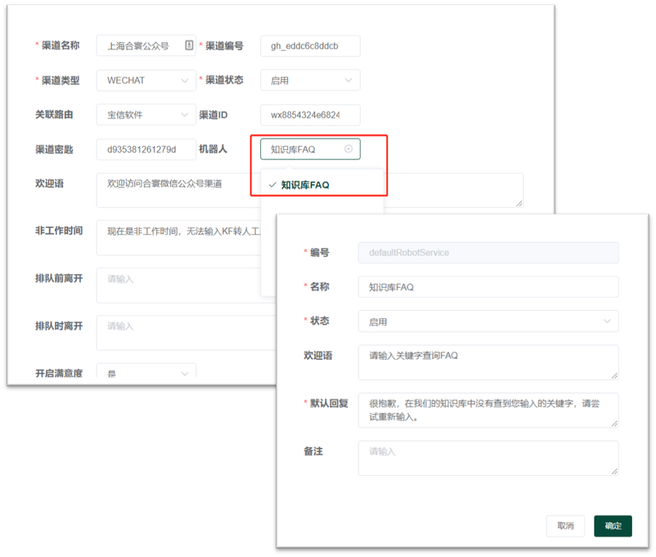Focus the 备注 textarea
The image size is (656, 557).
[488, 458]
